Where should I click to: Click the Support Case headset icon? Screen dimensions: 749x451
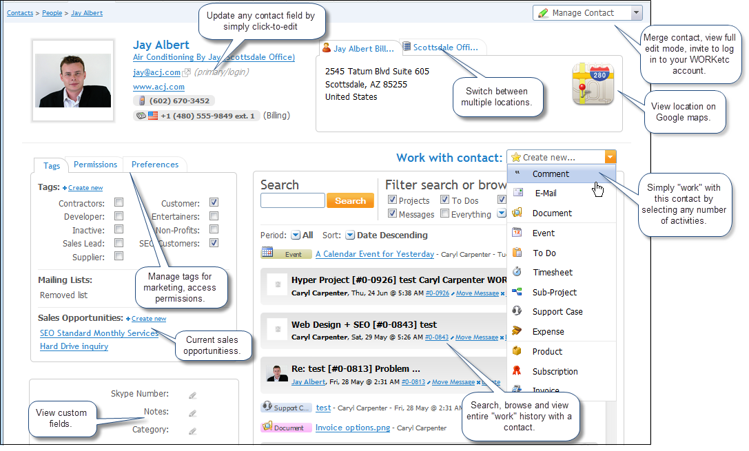(517, 311)
